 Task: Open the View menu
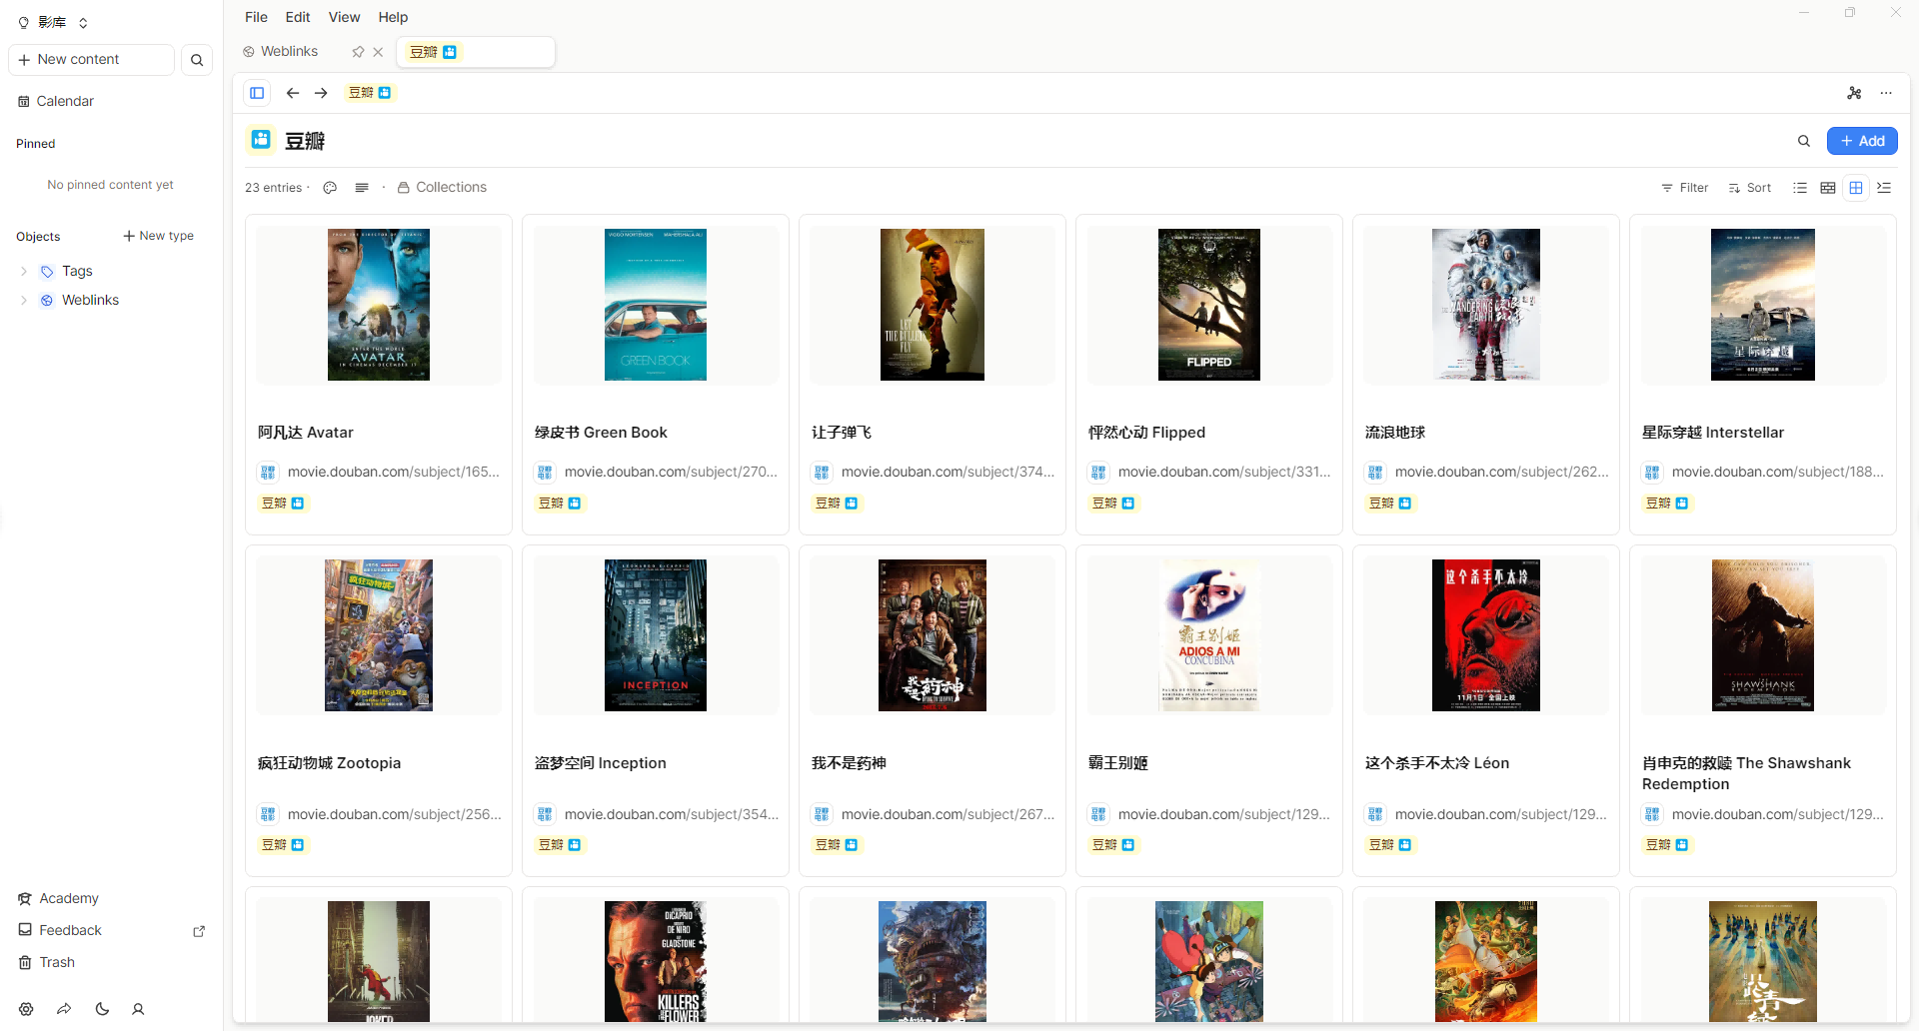(x=344, y=17)
